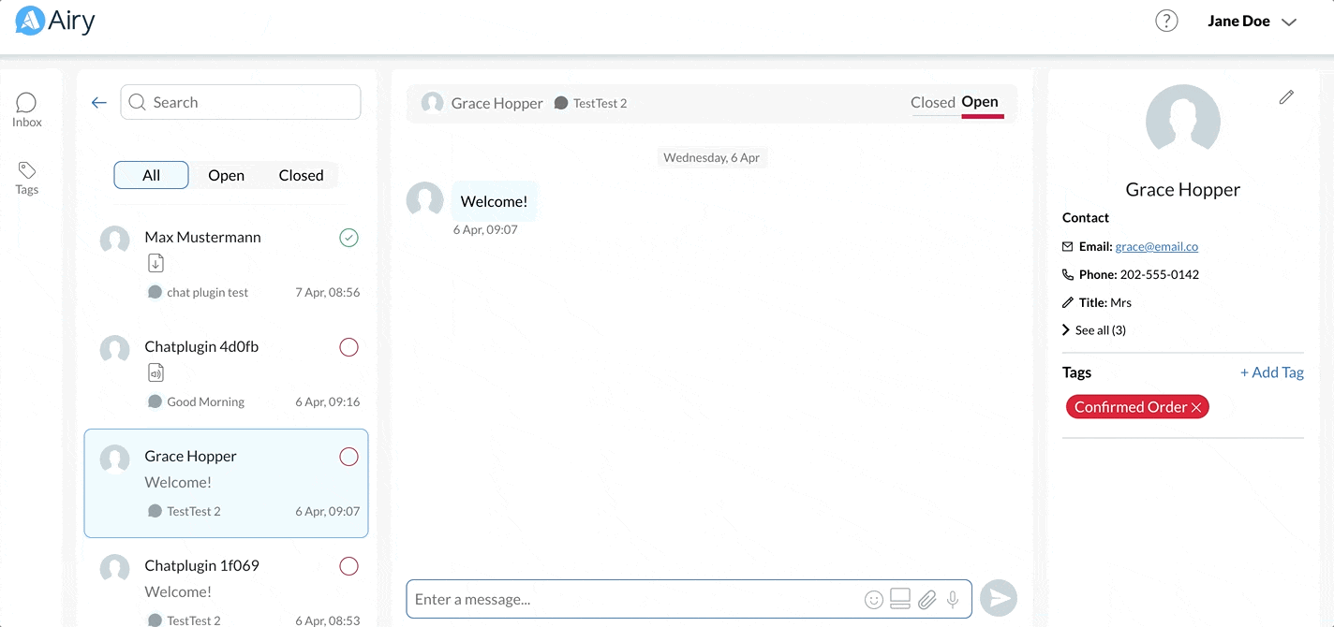Toggle Max Mustermann conversation status checkmark
This screenshot has width=1334, height=627.
(348, 238)
